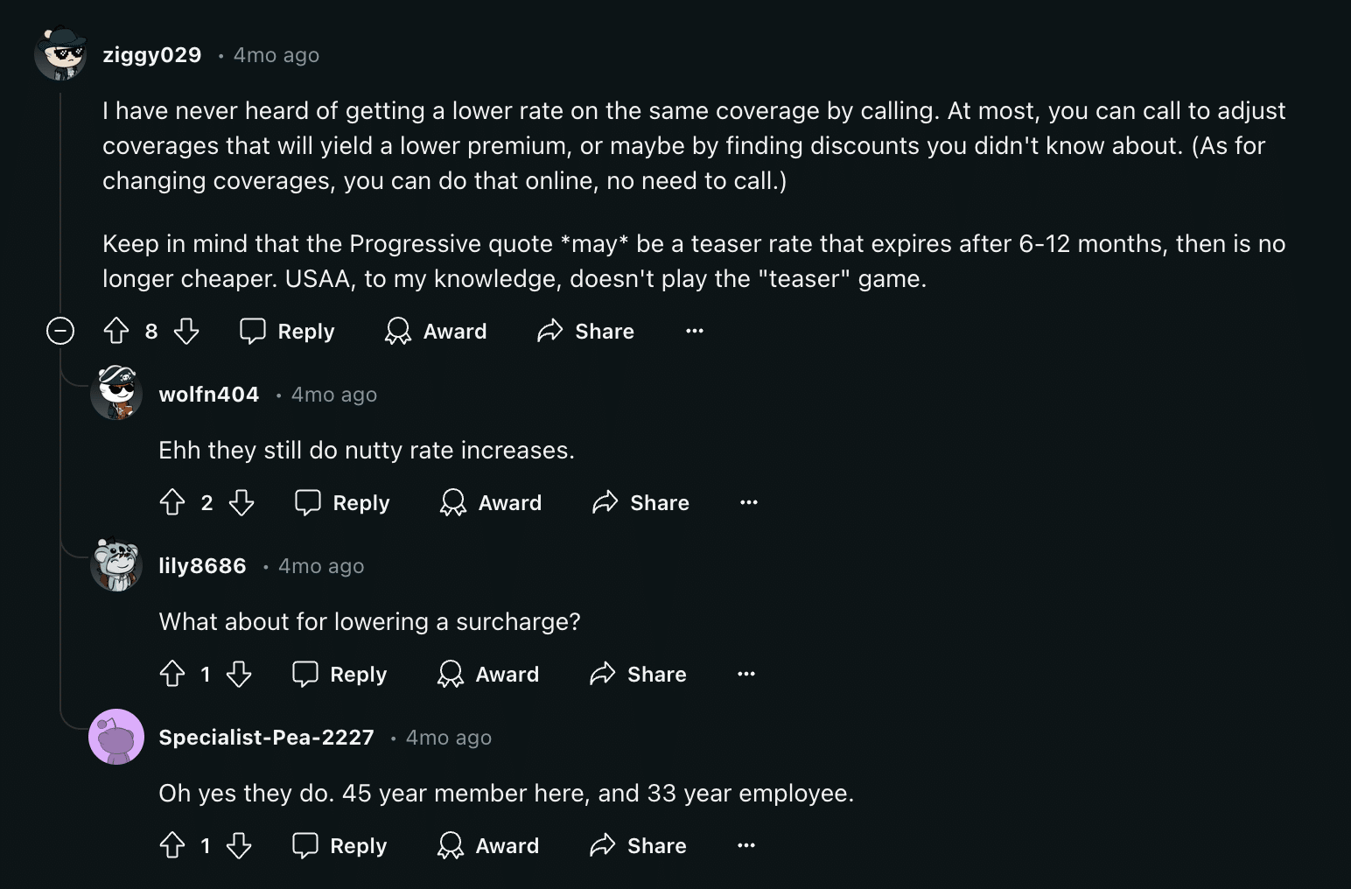Reply to ziggy029's comment
Viewport: 1351px width, 889px height.
pos(286,331)
